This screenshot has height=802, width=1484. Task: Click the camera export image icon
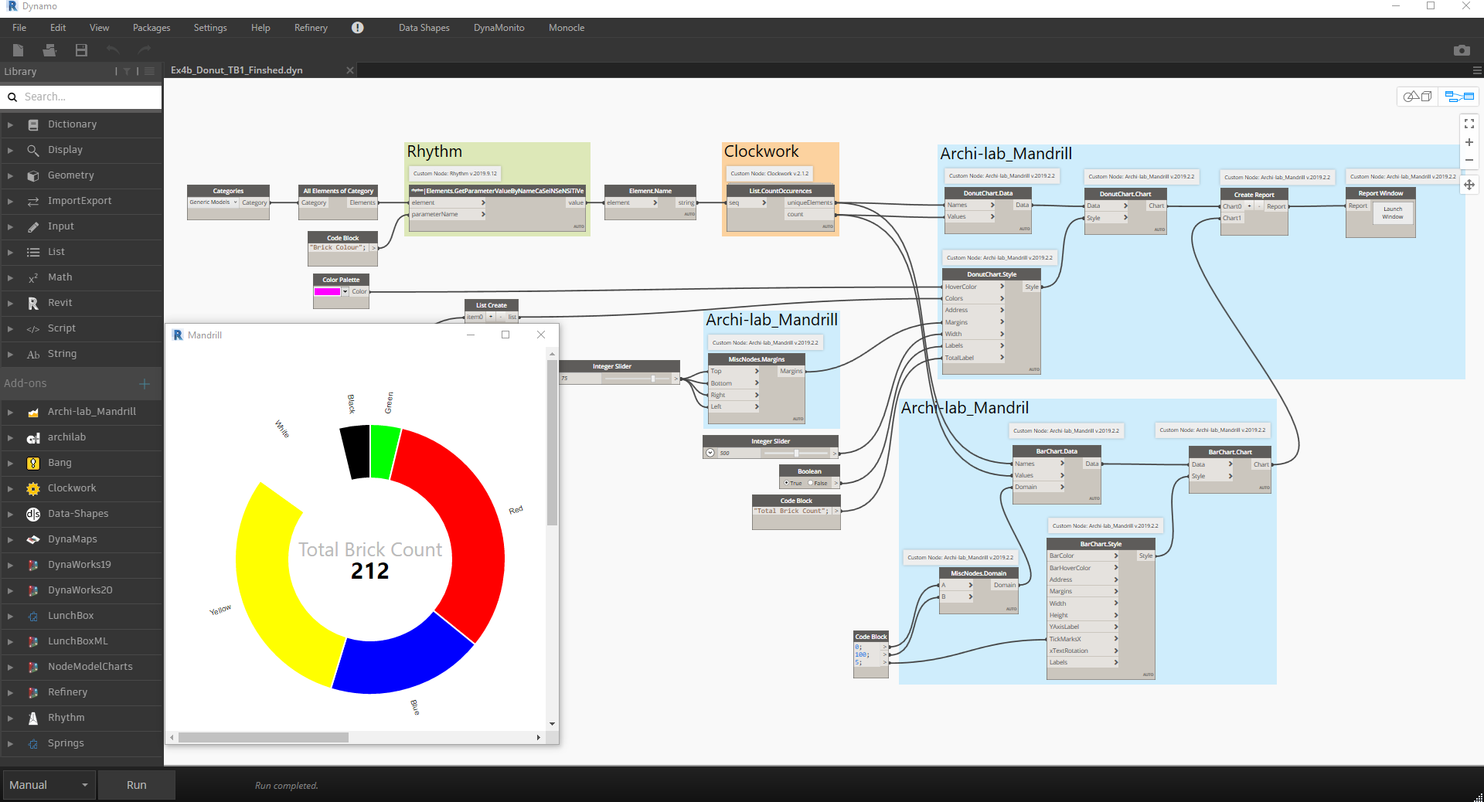[1461, 50]
